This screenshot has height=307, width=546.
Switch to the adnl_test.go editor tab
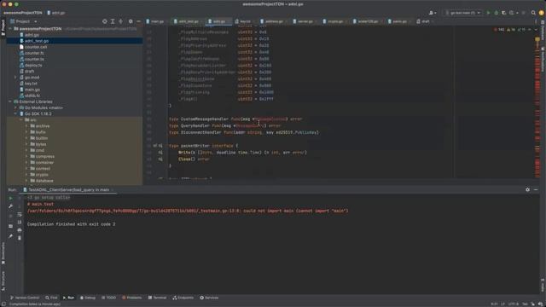[187, 21]
